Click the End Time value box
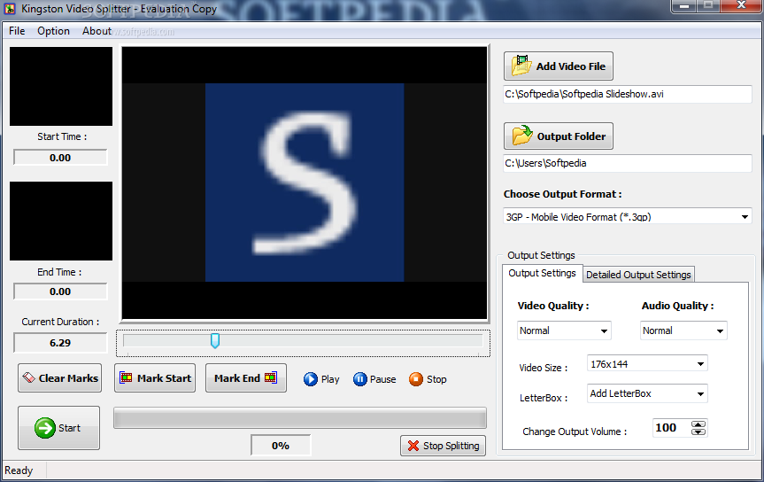Image resolution: width=764 pixels, height=482 pixels. pyautogui.click(x=60, y=292)
